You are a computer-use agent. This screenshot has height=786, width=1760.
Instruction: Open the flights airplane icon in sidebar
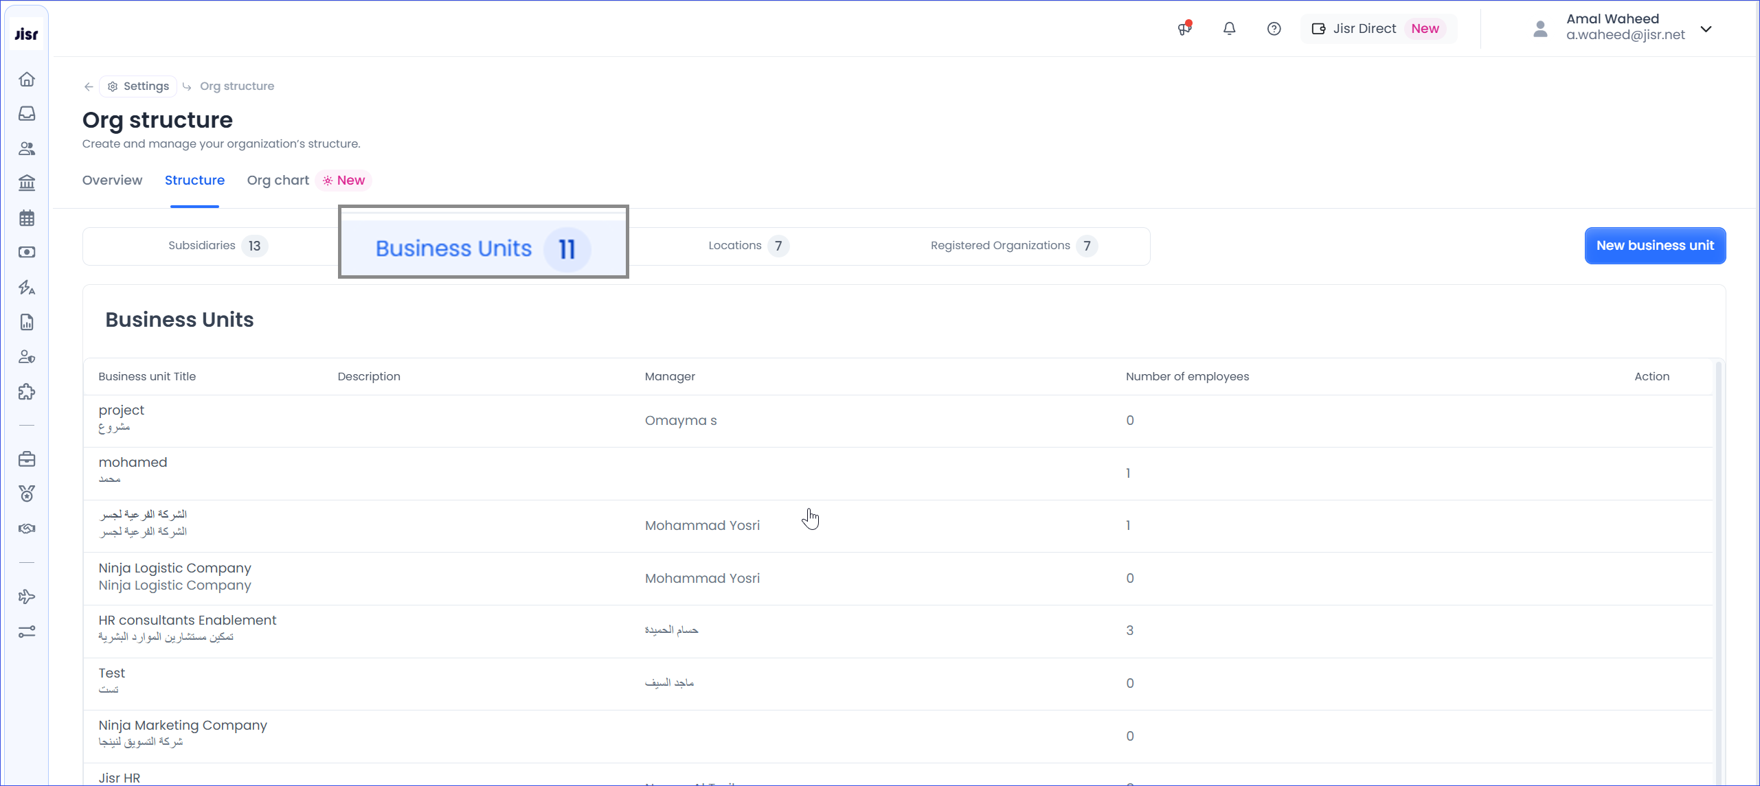[x=27, y=597]
